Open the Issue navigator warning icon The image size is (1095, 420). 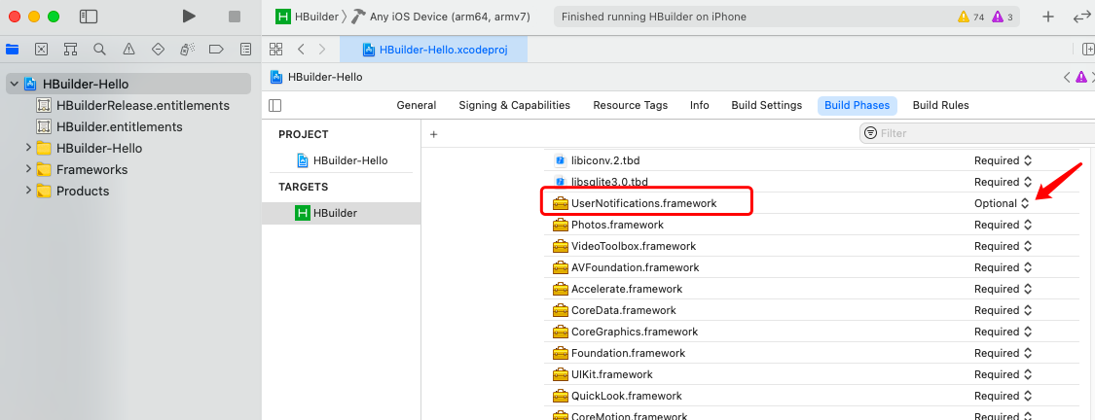pyautogui.click(x=129, y=49)
